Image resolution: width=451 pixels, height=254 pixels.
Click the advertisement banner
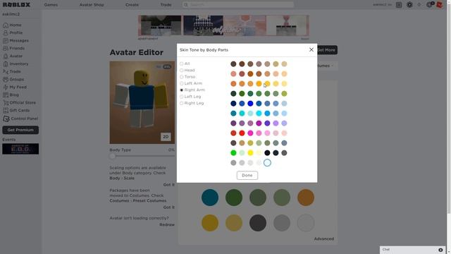[x=223, y=25]
